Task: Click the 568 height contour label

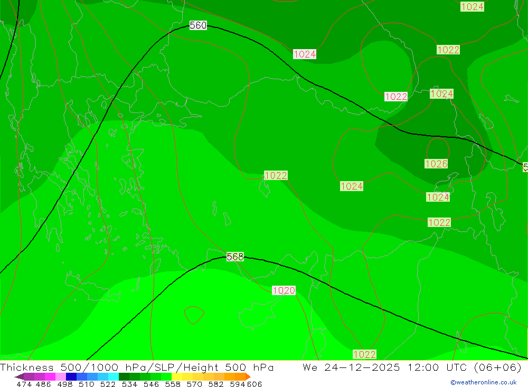Action: click(x=235, y=257)
